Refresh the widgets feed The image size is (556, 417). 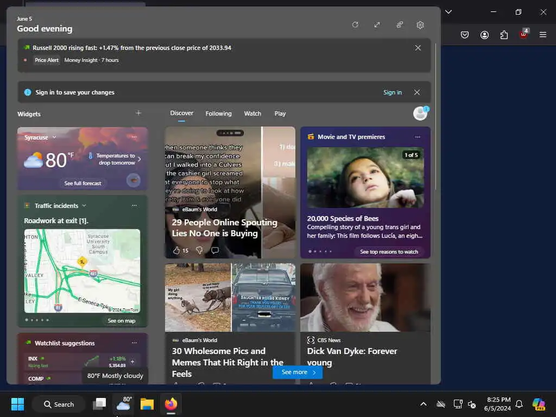(355, 24)
